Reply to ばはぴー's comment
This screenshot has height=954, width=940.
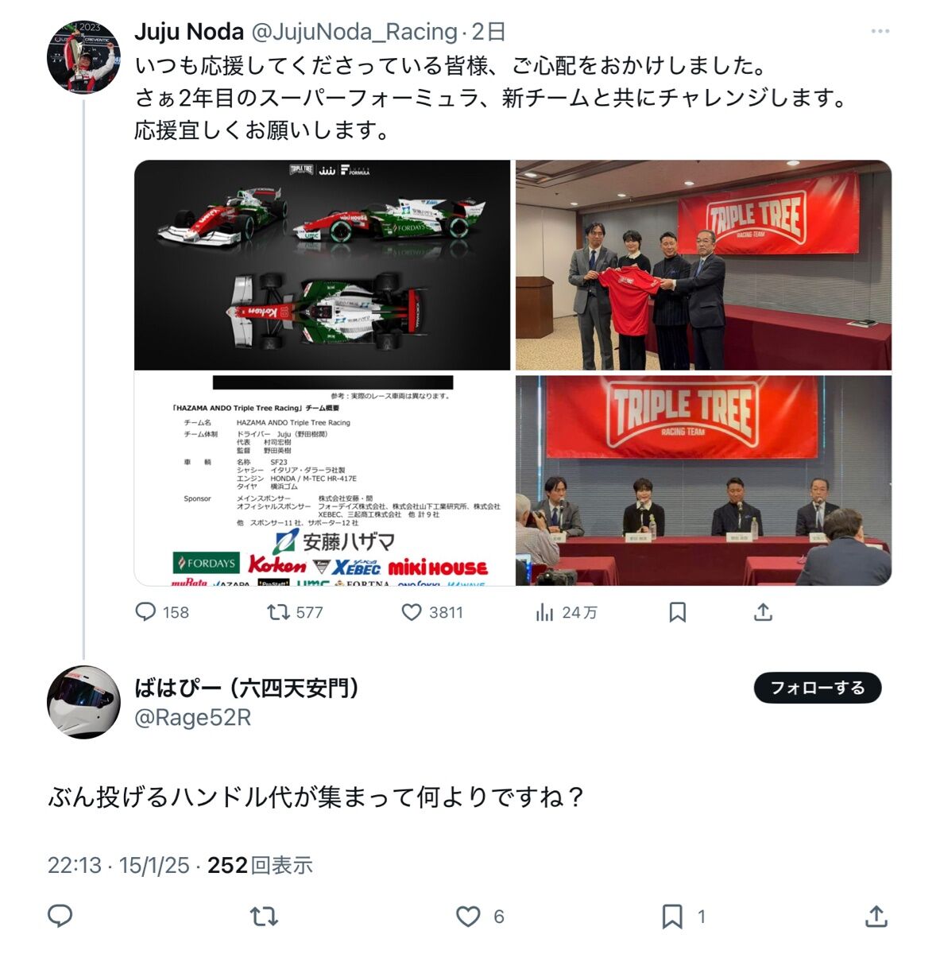pyautogui.click(x=60, y=916)
